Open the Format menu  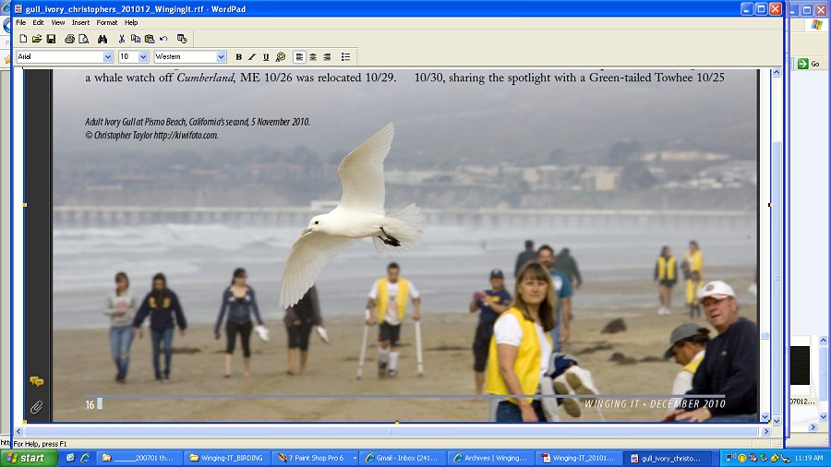pos(107,22)
